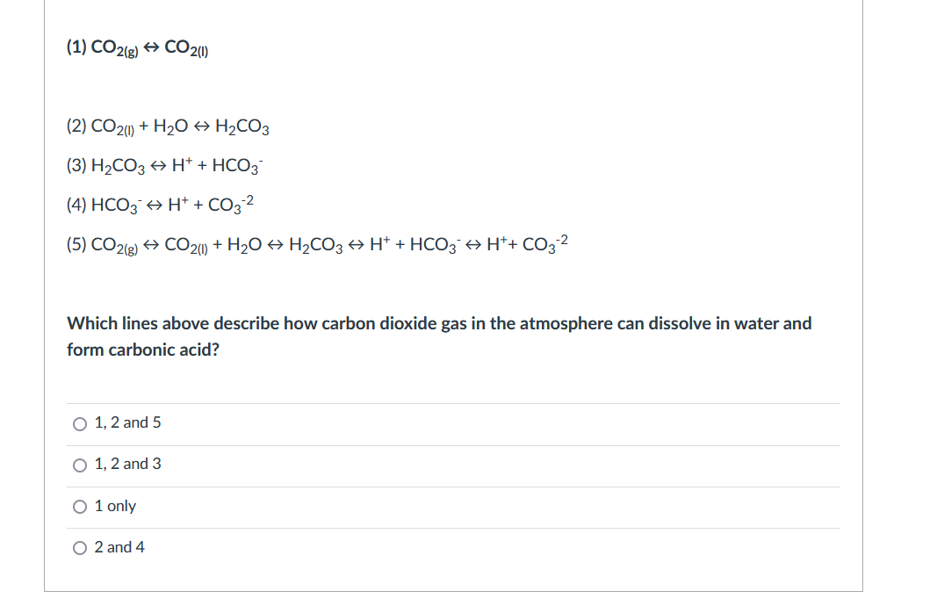This screenshot has width=937, height=606.
Task: Click the answer option text '1, 2 and 5'
Action: pos(126,422)
